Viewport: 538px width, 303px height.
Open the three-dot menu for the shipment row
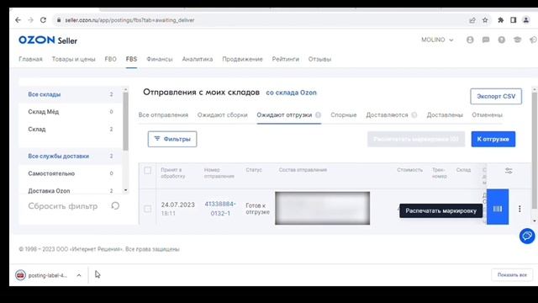tap(520, 209)
